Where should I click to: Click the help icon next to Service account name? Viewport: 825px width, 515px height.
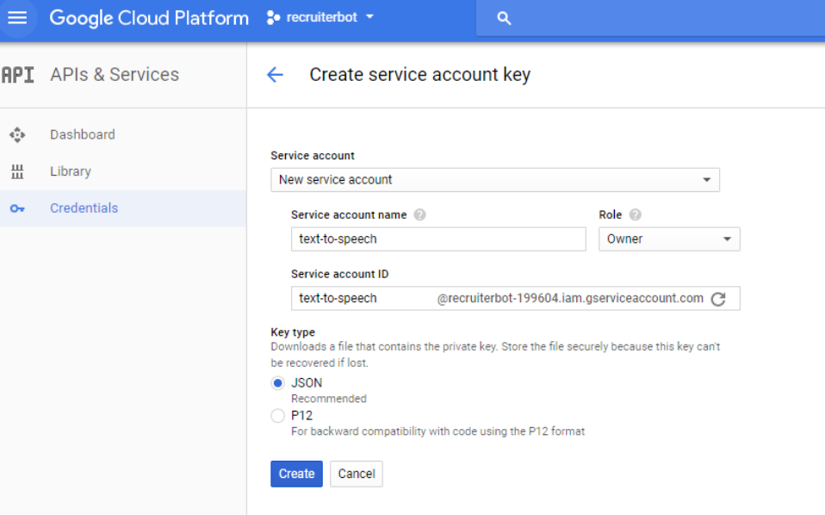tap(419, 214)
